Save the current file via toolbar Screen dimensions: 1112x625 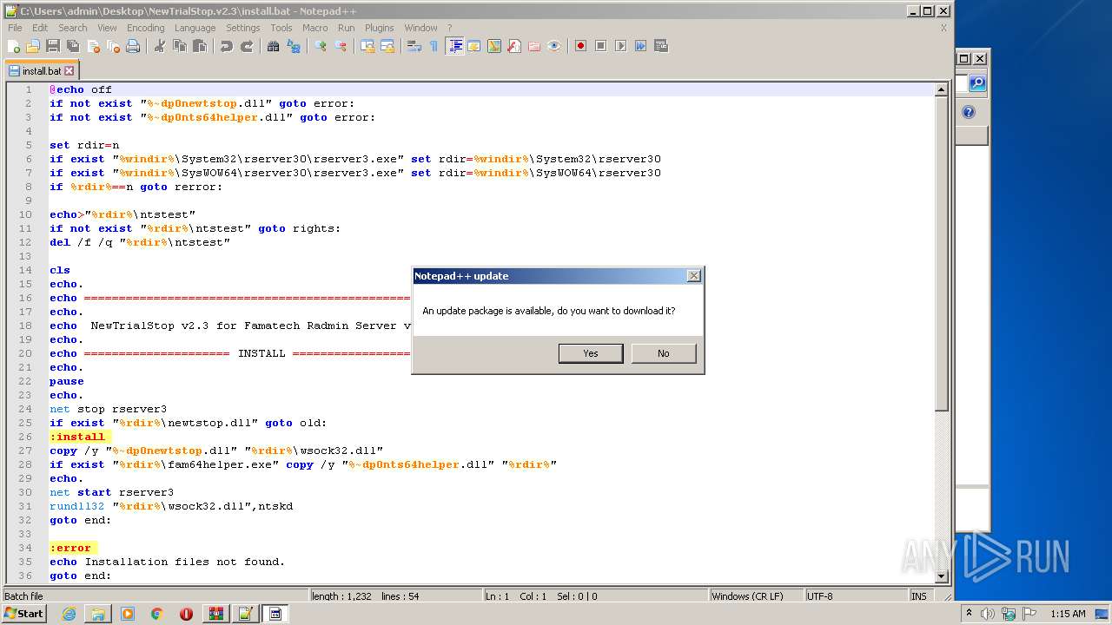point(53,46)
